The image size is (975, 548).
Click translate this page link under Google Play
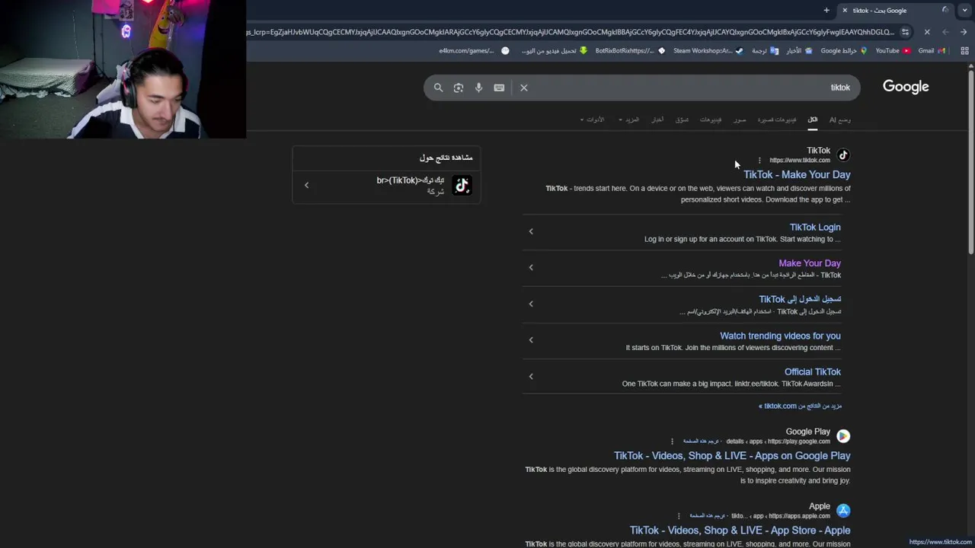coord(701,441)
